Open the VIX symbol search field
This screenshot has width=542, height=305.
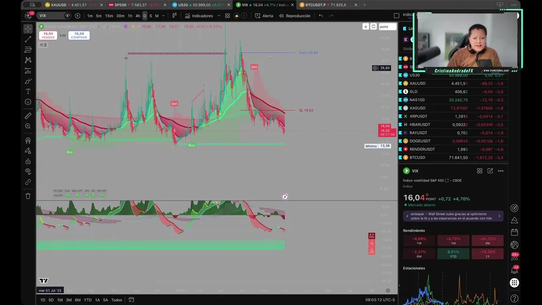pyautogui.click(x=53, y=16)
